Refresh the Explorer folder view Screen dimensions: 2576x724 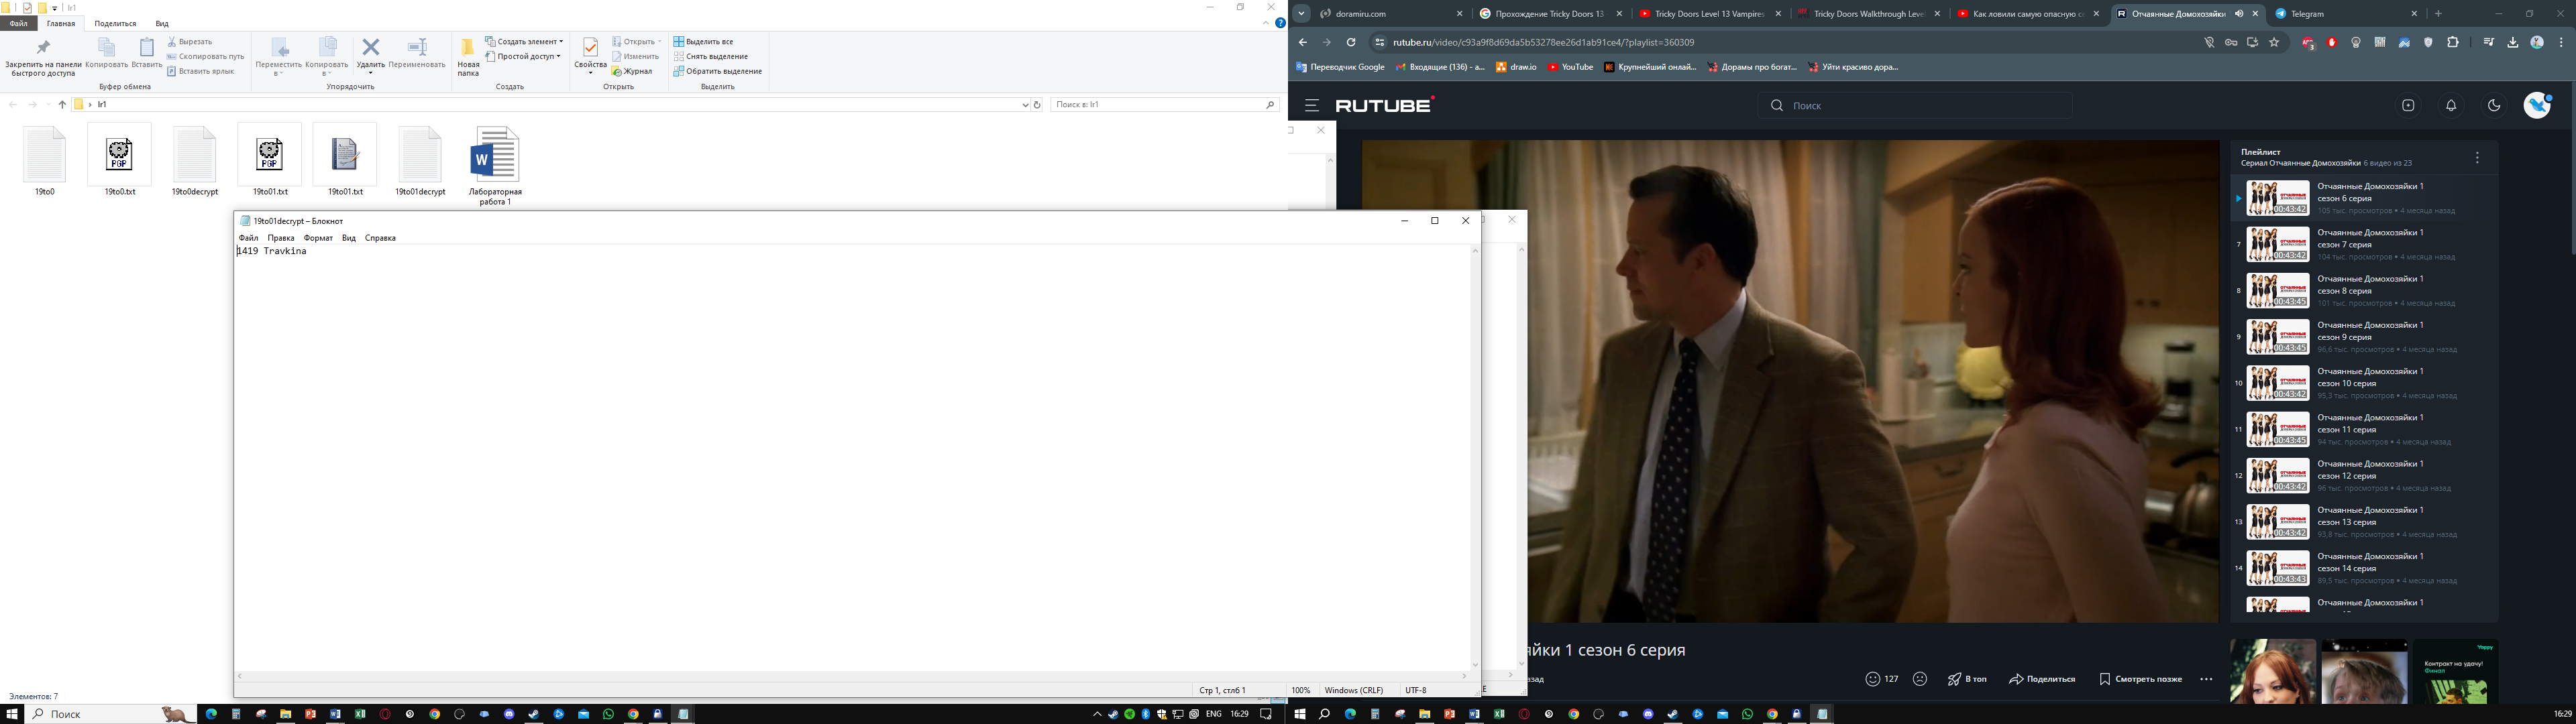pos(1037,105)
